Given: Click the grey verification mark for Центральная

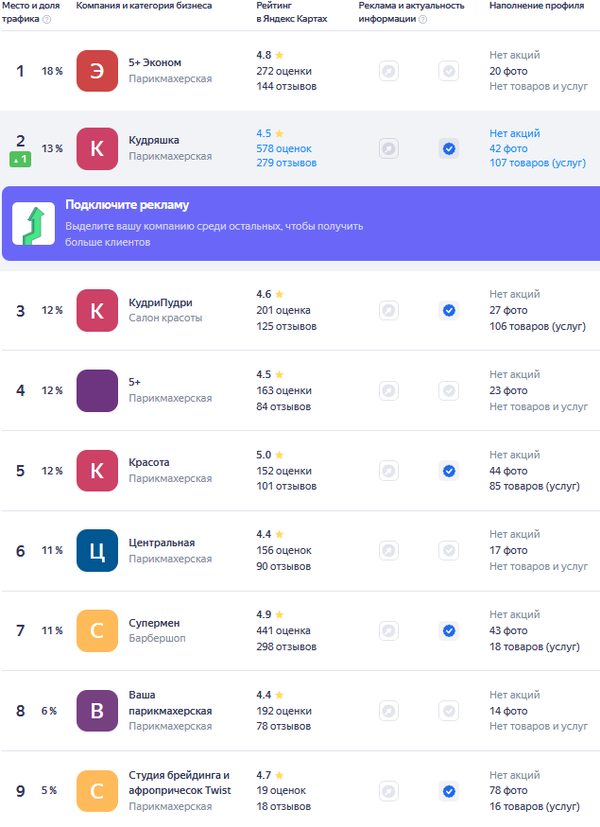Looking at the screenshot, I should [449, 551].
